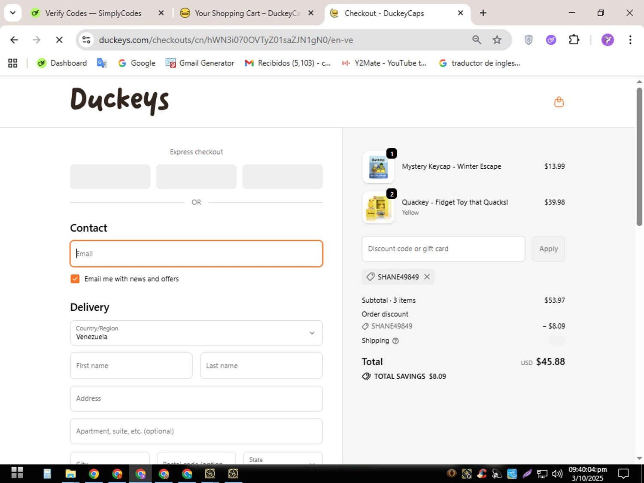
Task: Open the Calculator taskbar icon
Action: click(x=47, y=474)
